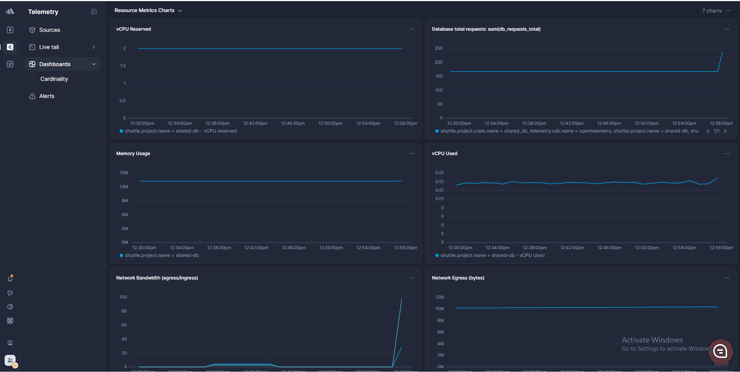This screenshot has width=740, height=372.
Task: Open the Cardinality dashboard link
Action: 54,79
